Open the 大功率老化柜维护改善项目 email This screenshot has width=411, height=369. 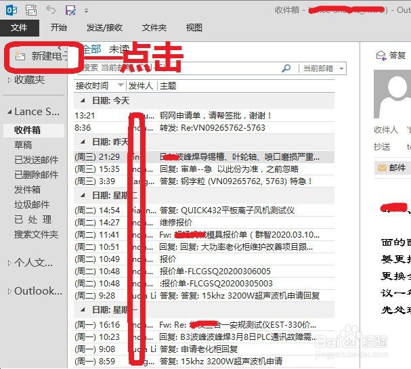pyautogui.click(x=204, y=247)
